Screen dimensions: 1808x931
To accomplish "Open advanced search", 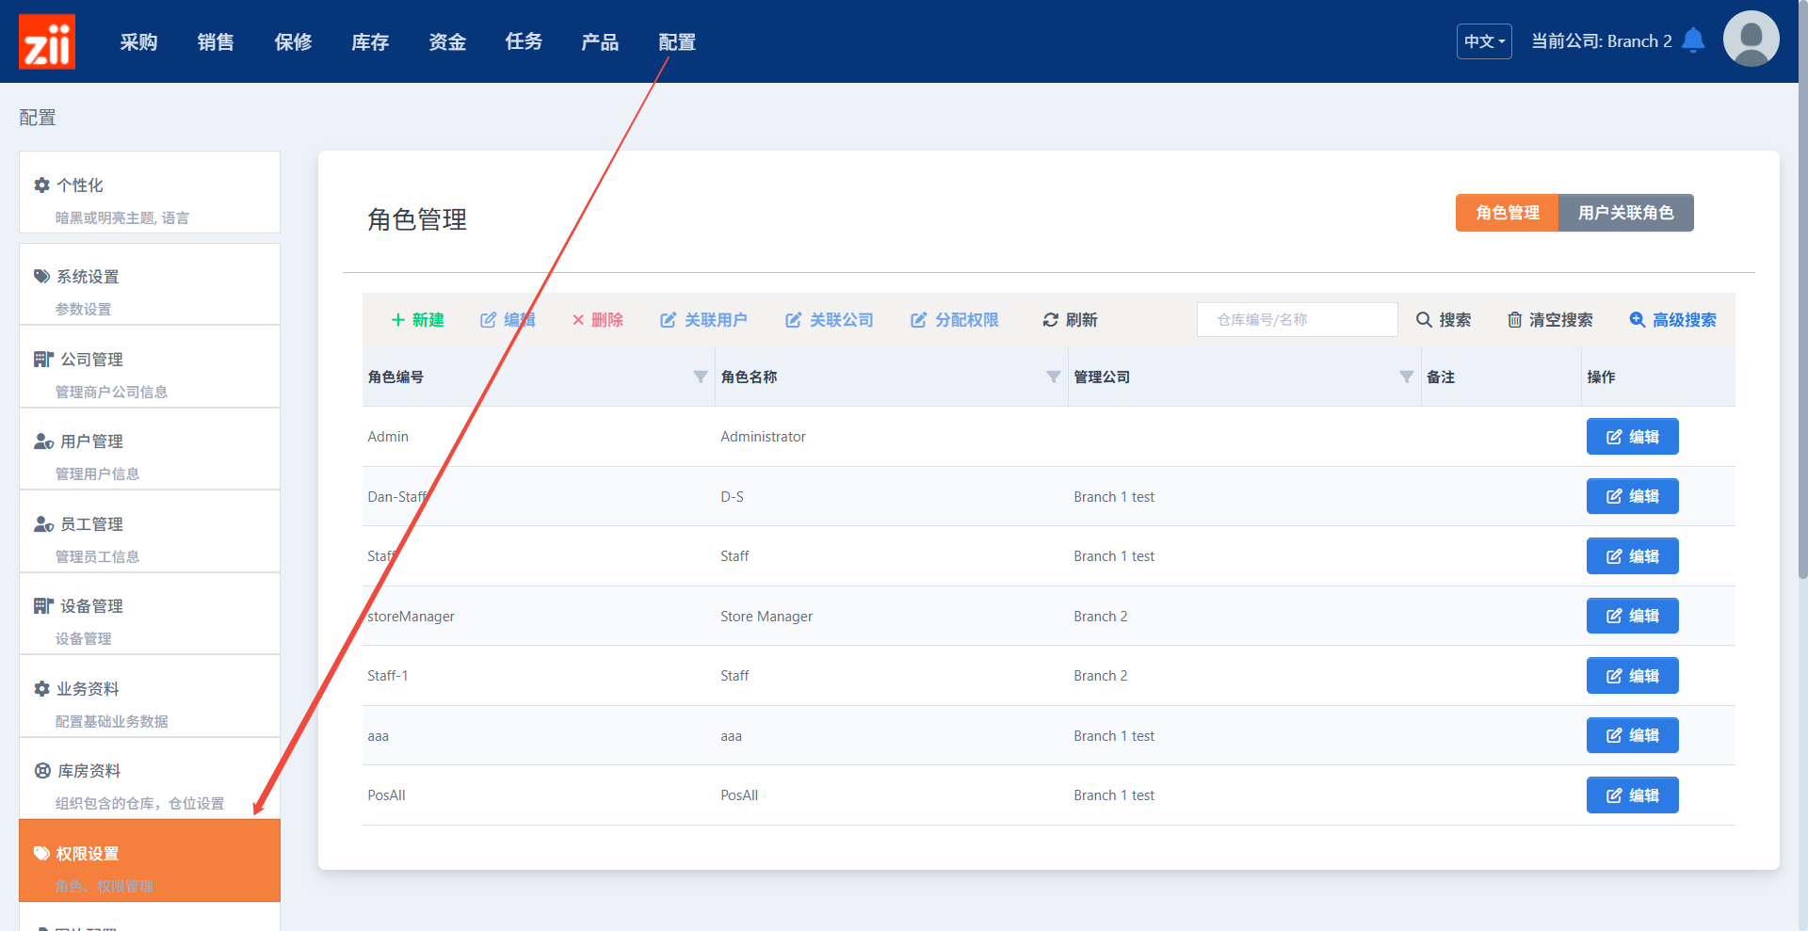I will (1672, 320).
